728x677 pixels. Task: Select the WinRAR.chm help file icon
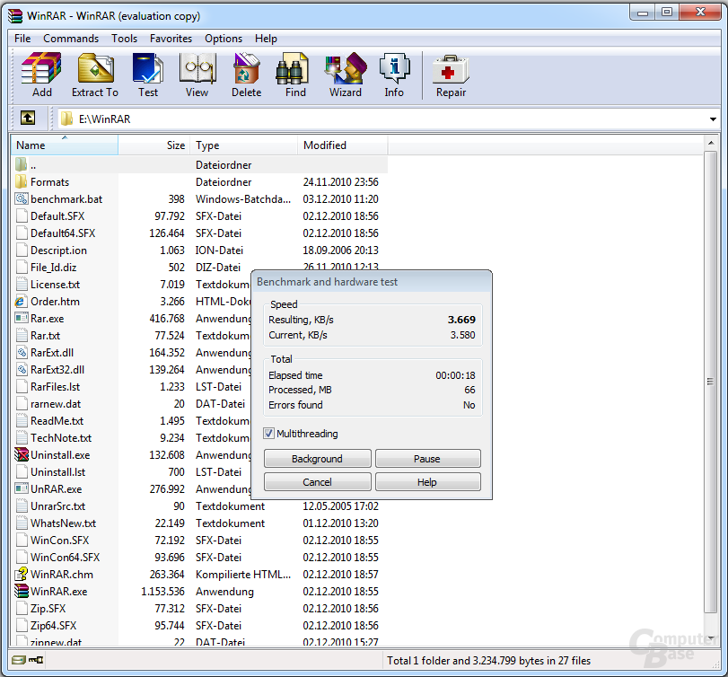22,575
